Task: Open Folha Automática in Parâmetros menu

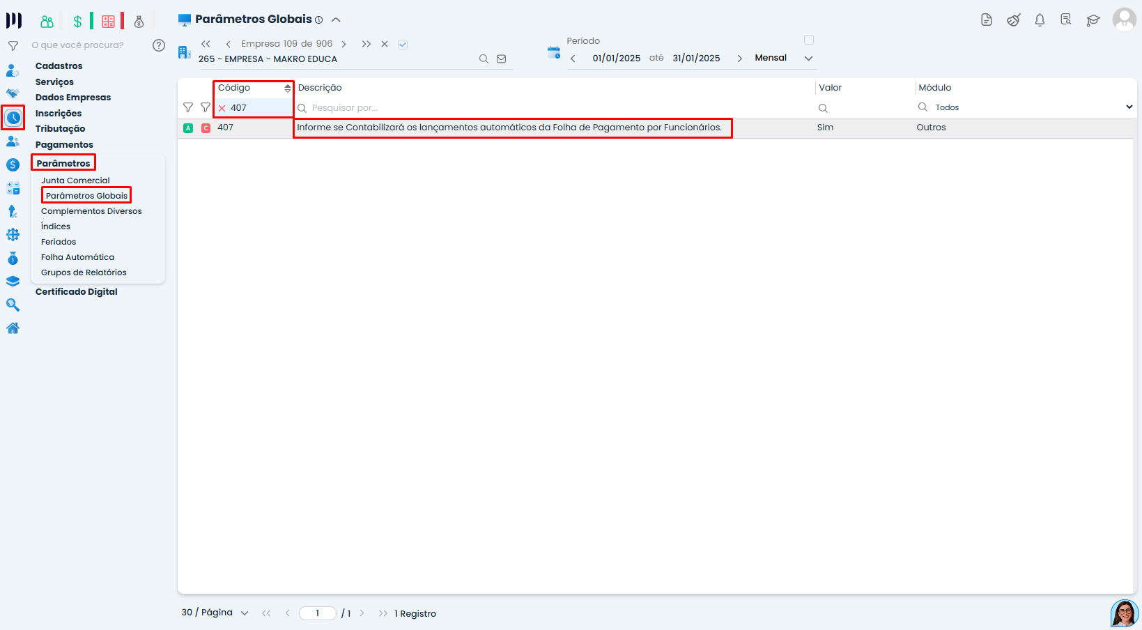Action: click(x=77, y=257)
